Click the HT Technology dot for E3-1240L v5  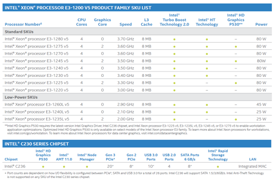point(207,112)
